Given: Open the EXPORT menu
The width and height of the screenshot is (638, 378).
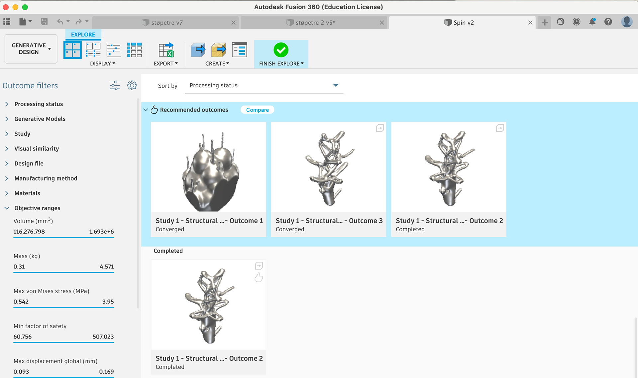Looking at the screenshot, I should [x=166, y=63].
